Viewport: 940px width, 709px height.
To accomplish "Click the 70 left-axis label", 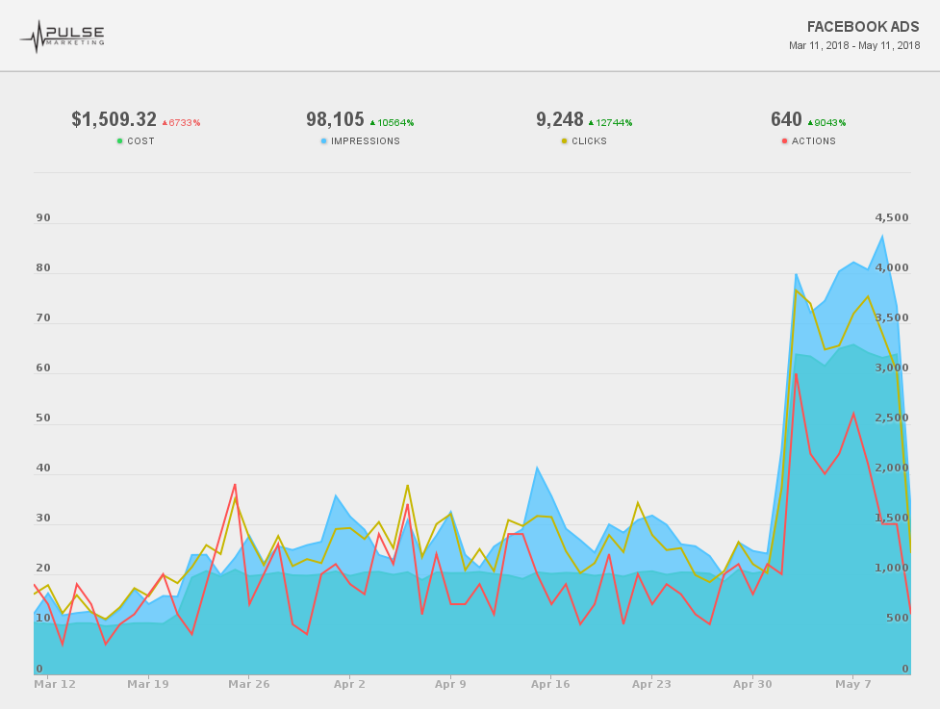I will pyautogui.click(x=43, y=318).
